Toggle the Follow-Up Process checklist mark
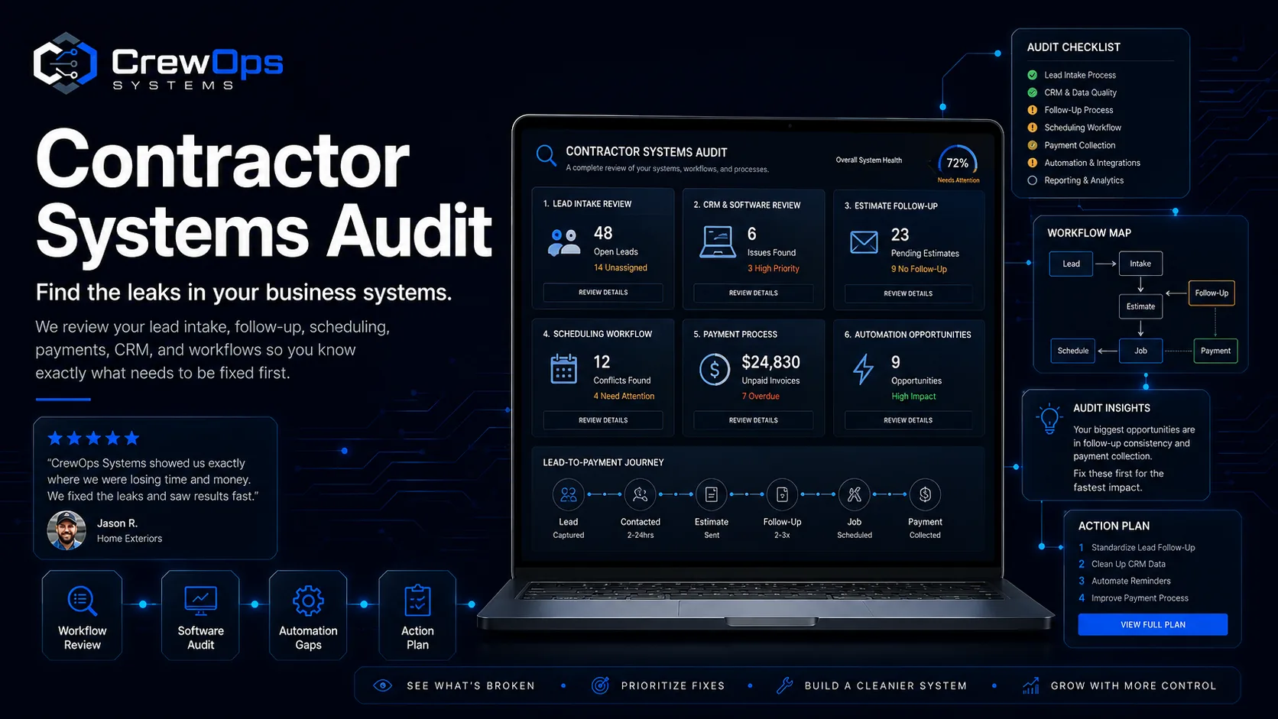 (x=1032, y=110)
